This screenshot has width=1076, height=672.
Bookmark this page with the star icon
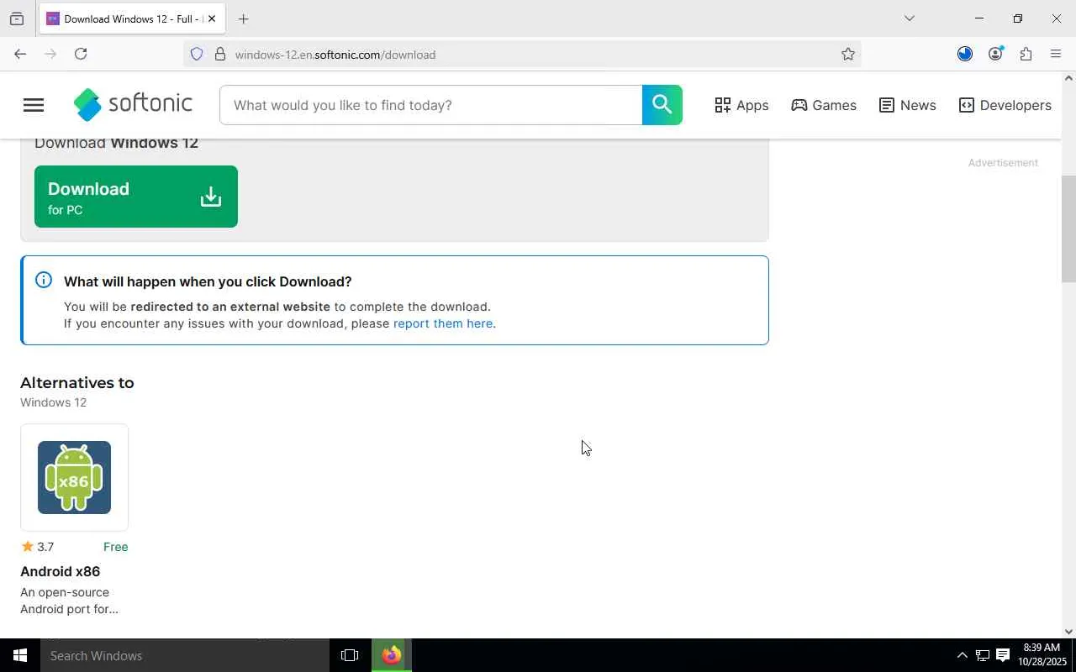point(848,54)
